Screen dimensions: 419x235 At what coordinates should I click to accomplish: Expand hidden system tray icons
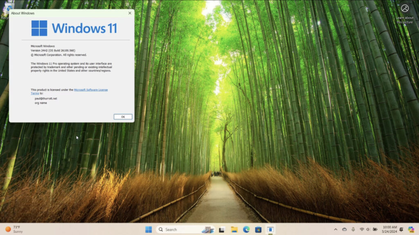tap(336, 229)
